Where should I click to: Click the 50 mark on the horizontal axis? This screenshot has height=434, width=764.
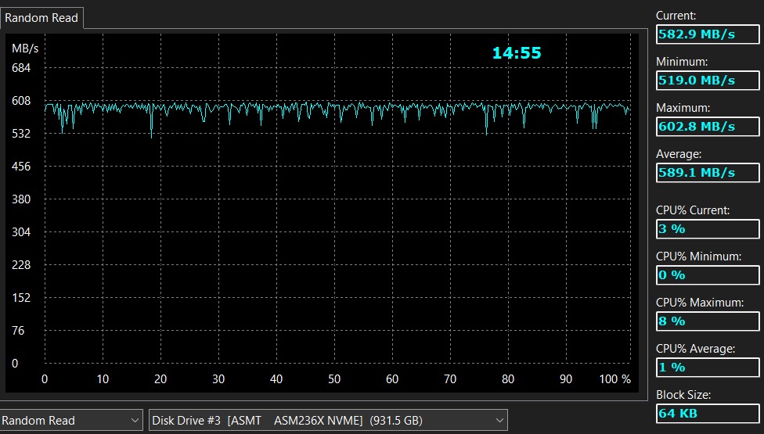point(334,379)
